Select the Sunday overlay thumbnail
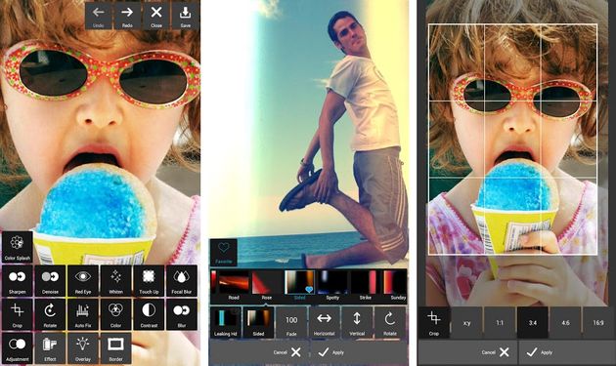Image resolution: width=616 pixels, height=366 pixels. click(x=395, y=285)
